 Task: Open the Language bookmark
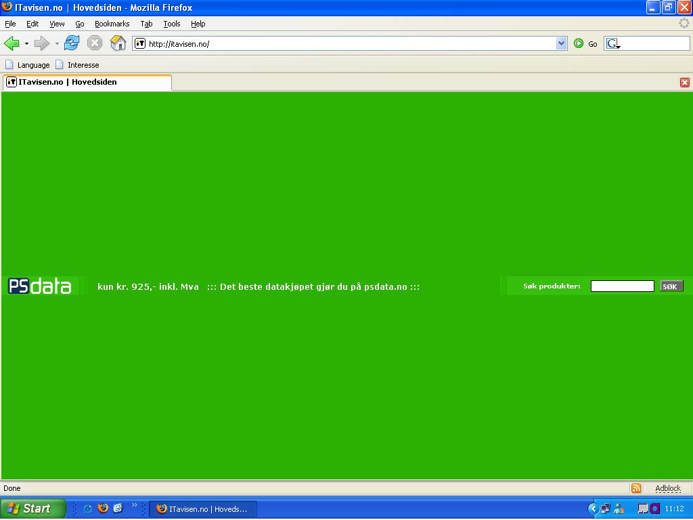click(27, 65)
